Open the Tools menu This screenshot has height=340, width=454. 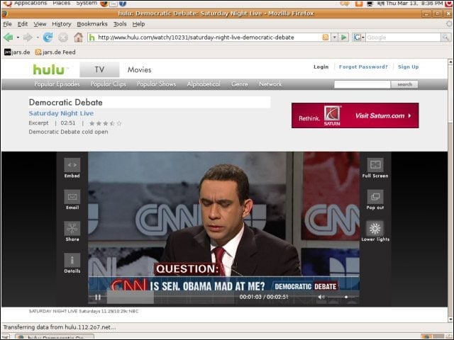coord(120,24)
